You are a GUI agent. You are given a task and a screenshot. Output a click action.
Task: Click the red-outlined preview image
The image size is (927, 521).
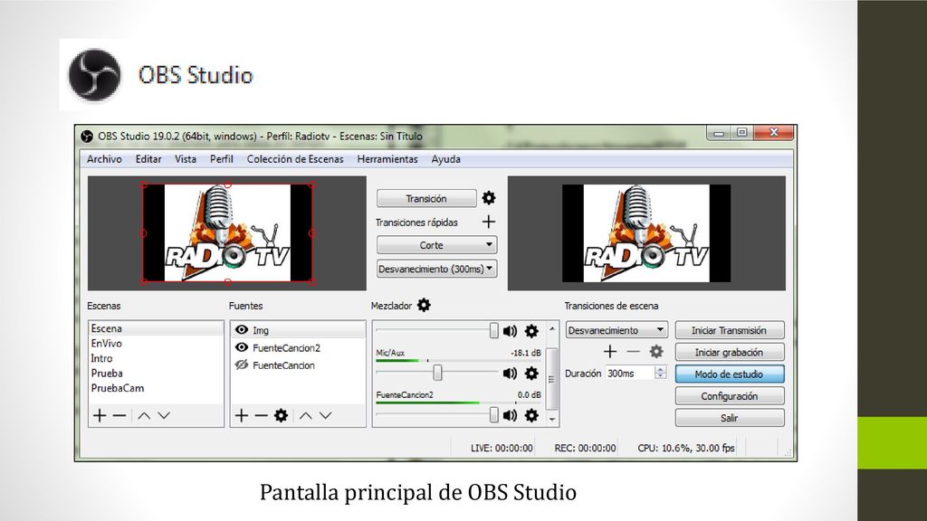227,232
